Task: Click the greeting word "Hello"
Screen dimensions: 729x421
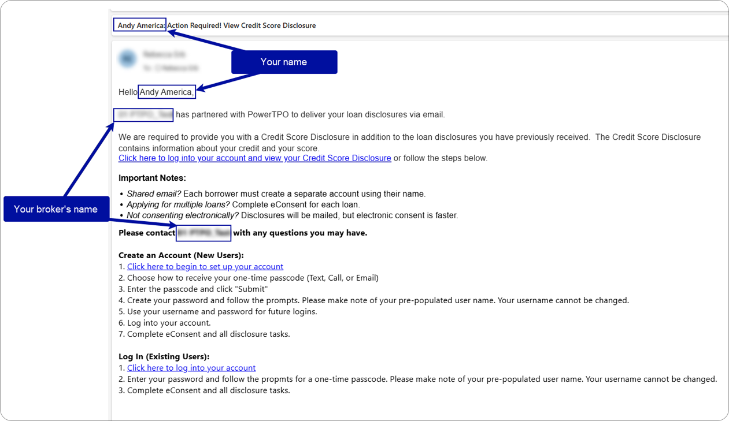Action: pos(128,92)
